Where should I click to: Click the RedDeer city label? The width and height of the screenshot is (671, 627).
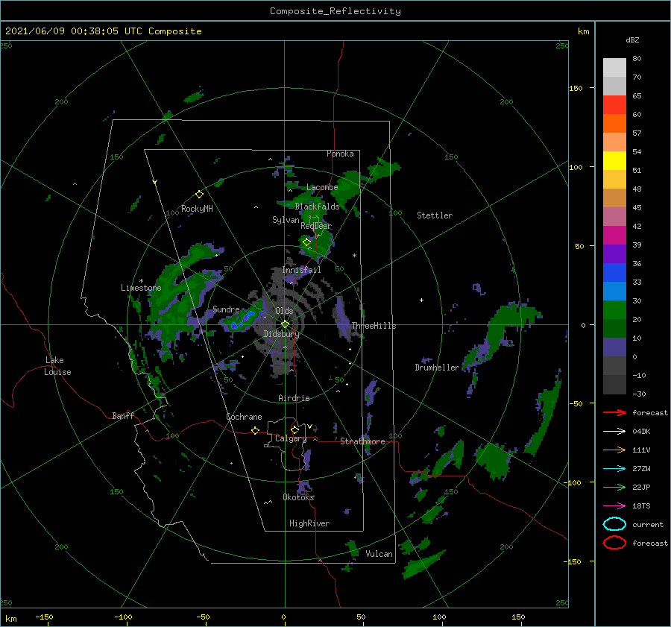click(x=316, y=226)
